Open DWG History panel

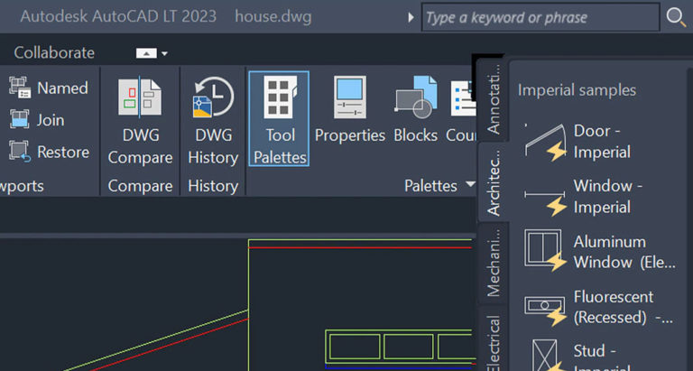coord(213,120)
